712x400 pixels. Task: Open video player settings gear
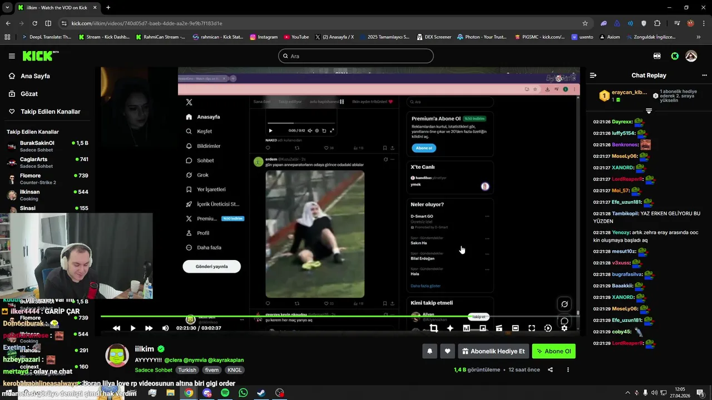pos(564,328)
